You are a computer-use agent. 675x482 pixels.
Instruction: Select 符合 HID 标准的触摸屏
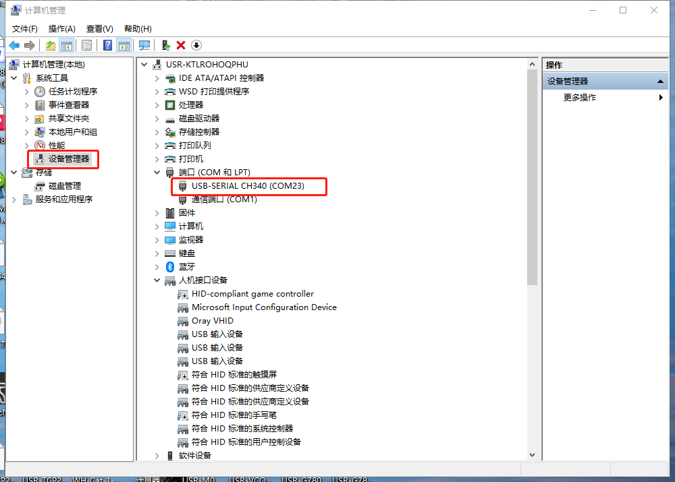point(234,375)
